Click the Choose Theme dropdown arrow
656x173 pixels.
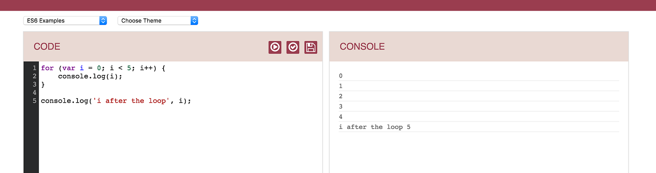pos(194,20)
